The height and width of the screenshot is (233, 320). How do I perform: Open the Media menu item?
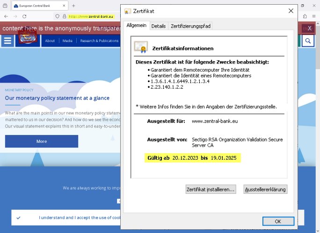point(67,41)
